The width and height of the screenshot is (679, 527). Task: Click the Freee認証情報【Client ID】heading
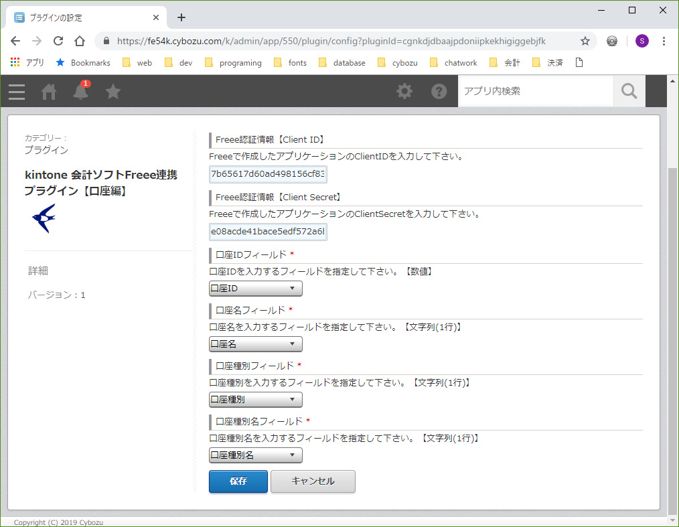tap(271, 139)
